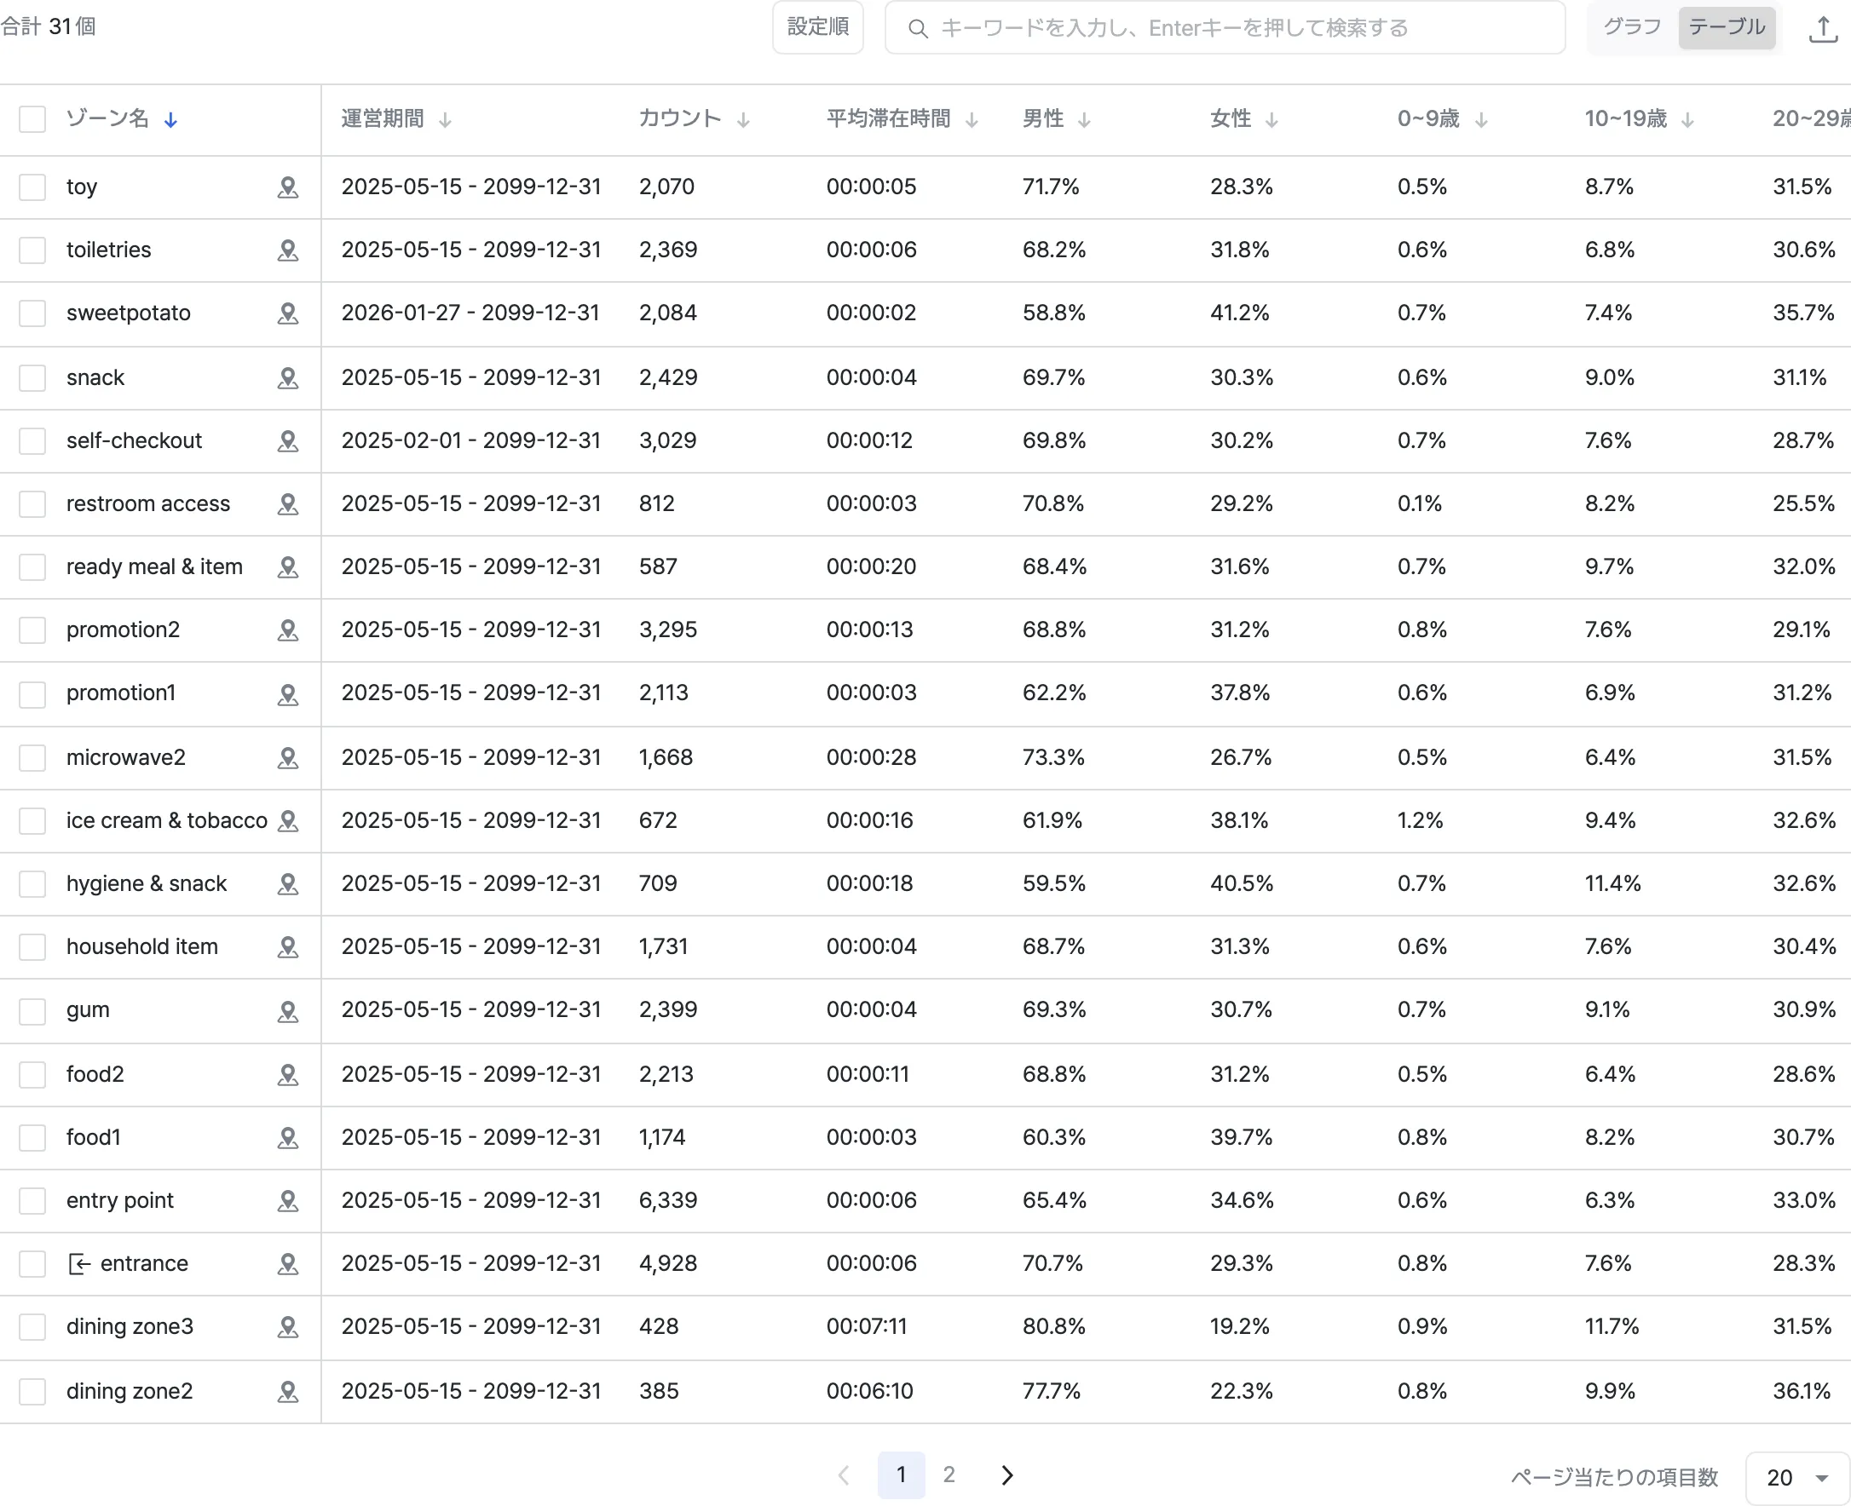Click the location pin icon for dining zone3
Viewport: 1851px width, 1506px height.
tap(287, 1327)
